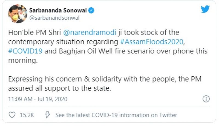Open the #COVID19 hashtag
Screen dimensions: 219x126
25,52
